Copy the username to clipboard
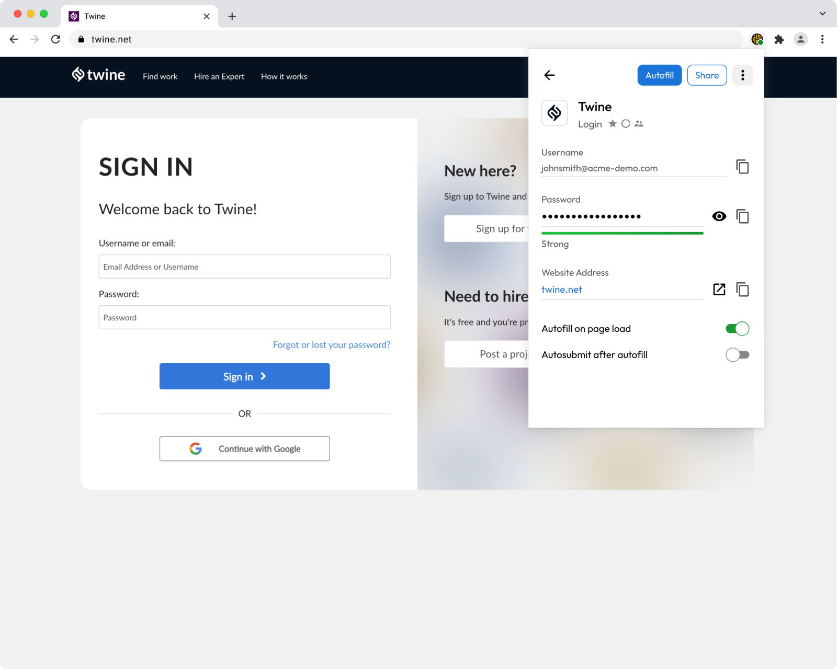 [742, 166]
